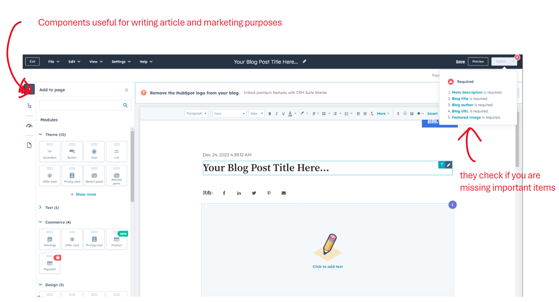
Task: Insert an emoji from the editor toolbar
Action: point(405,113)
